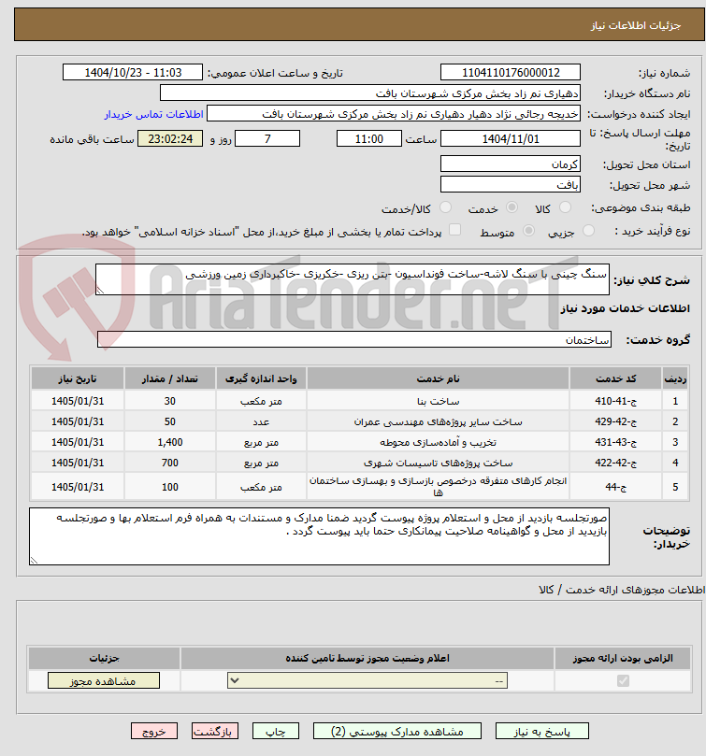The image size is (706, 756).
Task: Click اعلام وضعیت مجوز توسط تامین کننده header
Action: (367, 658)
